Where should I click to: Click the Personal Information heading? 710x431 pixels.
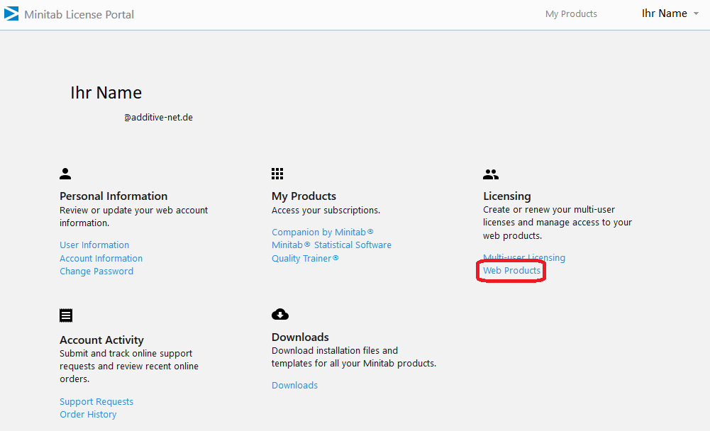point(113,196)
